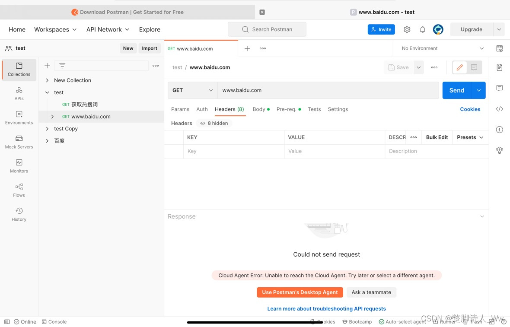Open a new request tab with plus
This screenshot has height=327, width=510.
pyautogui.click(x=247, y=48)
